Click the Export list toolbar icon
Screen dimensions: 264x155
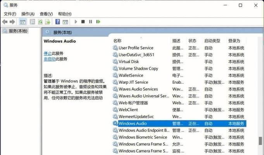click(x=48, y=22)
